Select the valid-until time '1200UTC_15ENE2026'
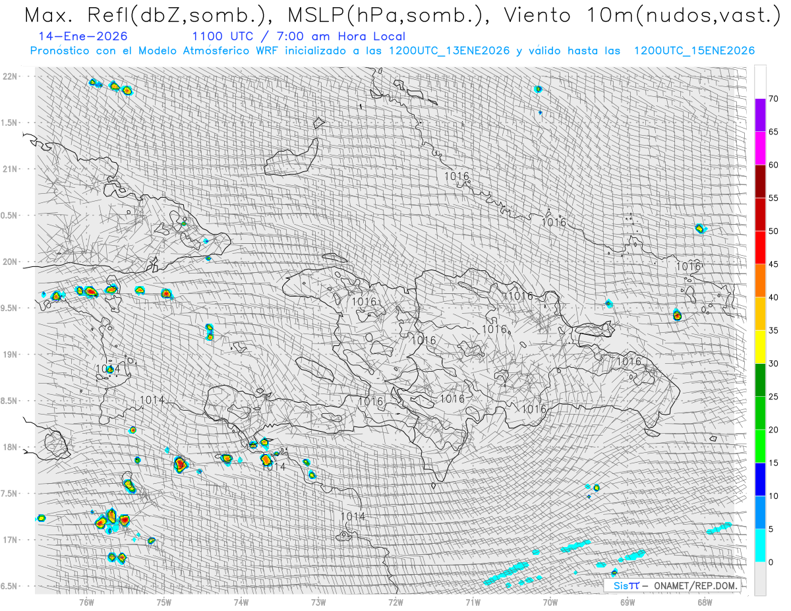Screen dimensions: 791x611 pyautogui.click(x=694, y=51)
